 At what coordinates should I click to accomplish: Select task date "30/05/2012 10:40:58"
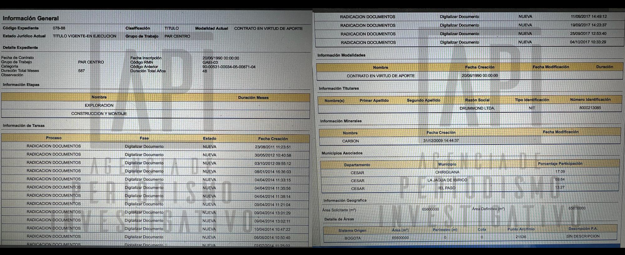[x=273, y=155]
